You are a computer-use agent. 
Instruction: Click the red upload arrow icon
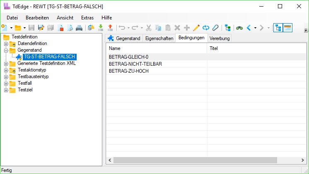pyautogui.click(x=110, y=28)
